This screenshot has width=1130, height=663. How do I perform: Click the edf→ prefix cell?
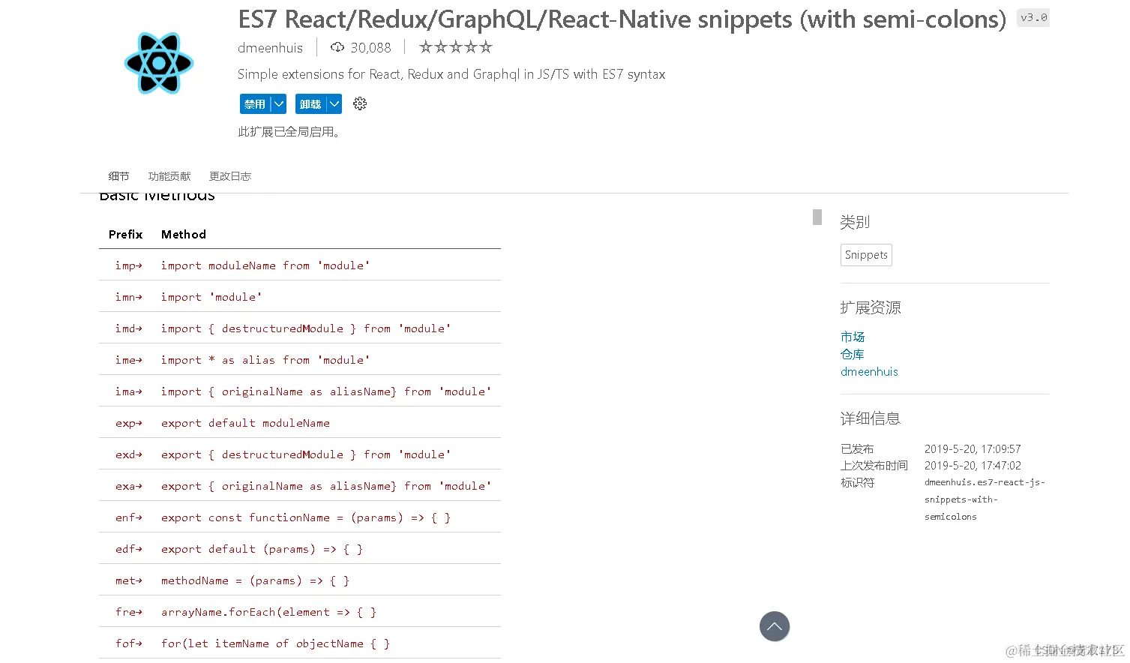[x=129, y=549]
